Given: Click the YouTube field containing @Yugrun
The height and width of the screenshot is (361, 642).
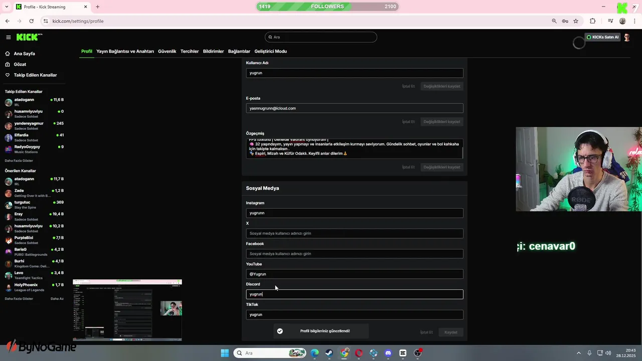Looking at the screenshot, I should click(355, 274).
